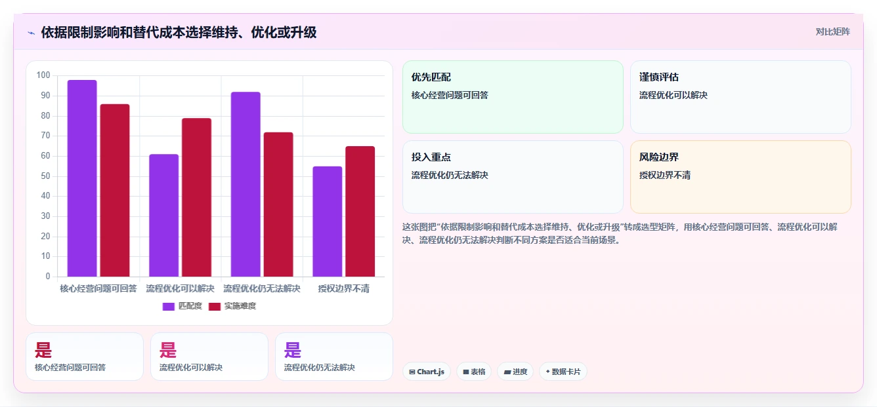This screenshot has width=877, height=407.
Task: Click the 进度 chip icon
Action: [x=507, y=372]
